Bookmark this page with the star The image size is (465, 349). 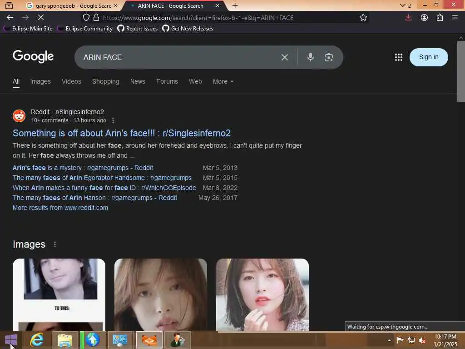pyautogui.click(x=363, y=18)
